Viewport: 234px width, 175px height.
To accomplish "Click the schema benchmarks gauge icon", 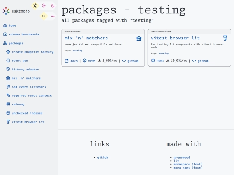I will [5, 35].
